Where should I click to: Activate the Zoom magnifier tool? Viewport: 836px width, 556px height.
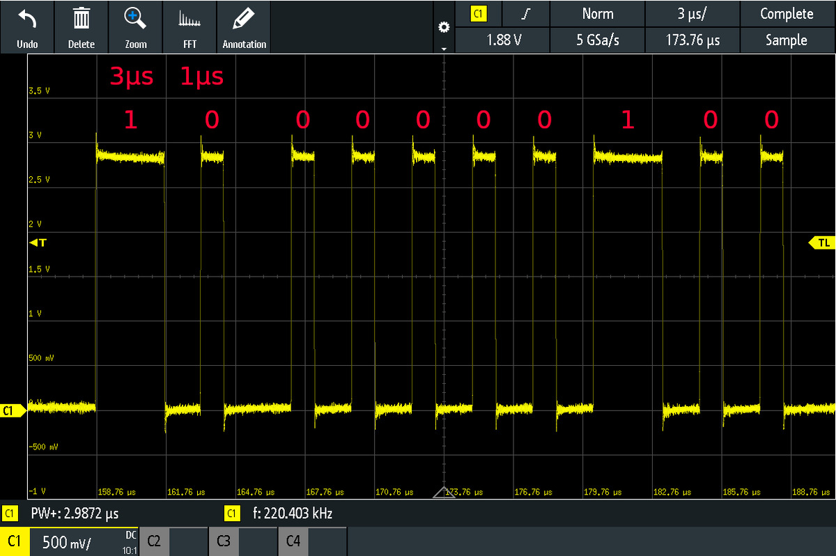(135, 20)
